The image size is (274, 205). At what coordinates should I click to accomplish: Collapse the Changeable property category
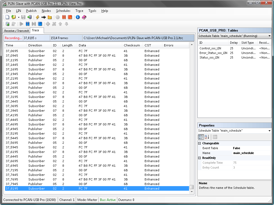coord(200,143)
